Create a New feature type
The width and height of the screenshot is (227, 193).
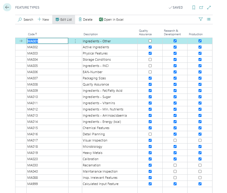43,20
